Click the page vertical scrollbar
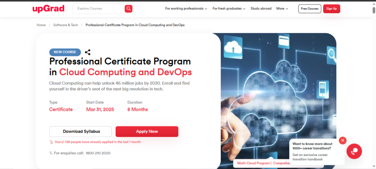376x169 pixels. click(x=373, y=10)
